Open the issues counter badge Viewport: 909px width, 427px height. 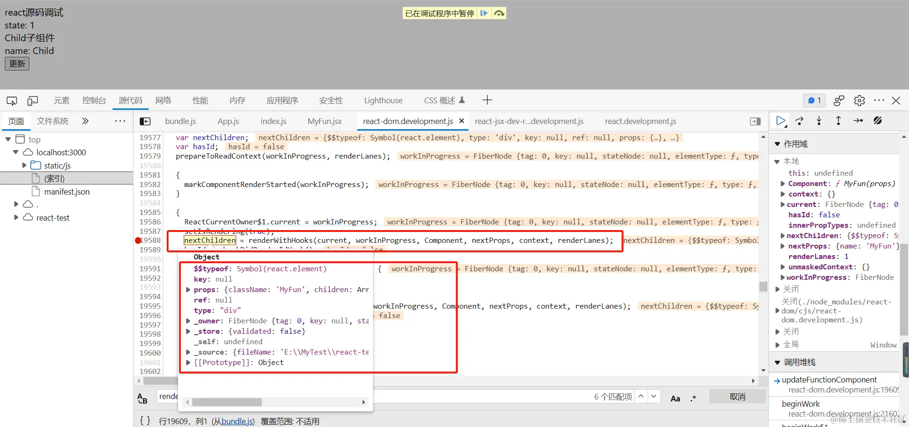point(814,100)
